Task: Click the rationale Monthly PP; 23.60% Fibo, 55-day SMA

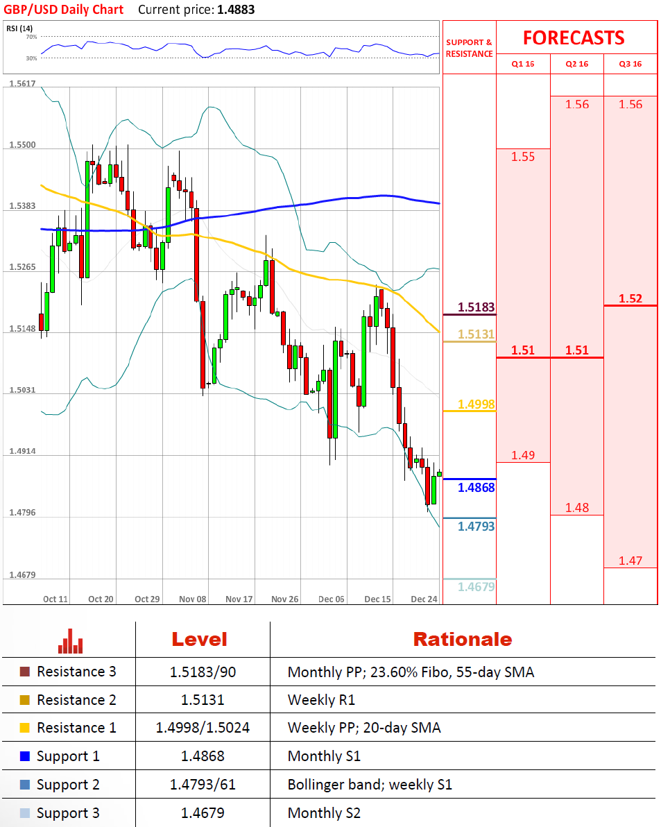Action: tap(411, 672)
